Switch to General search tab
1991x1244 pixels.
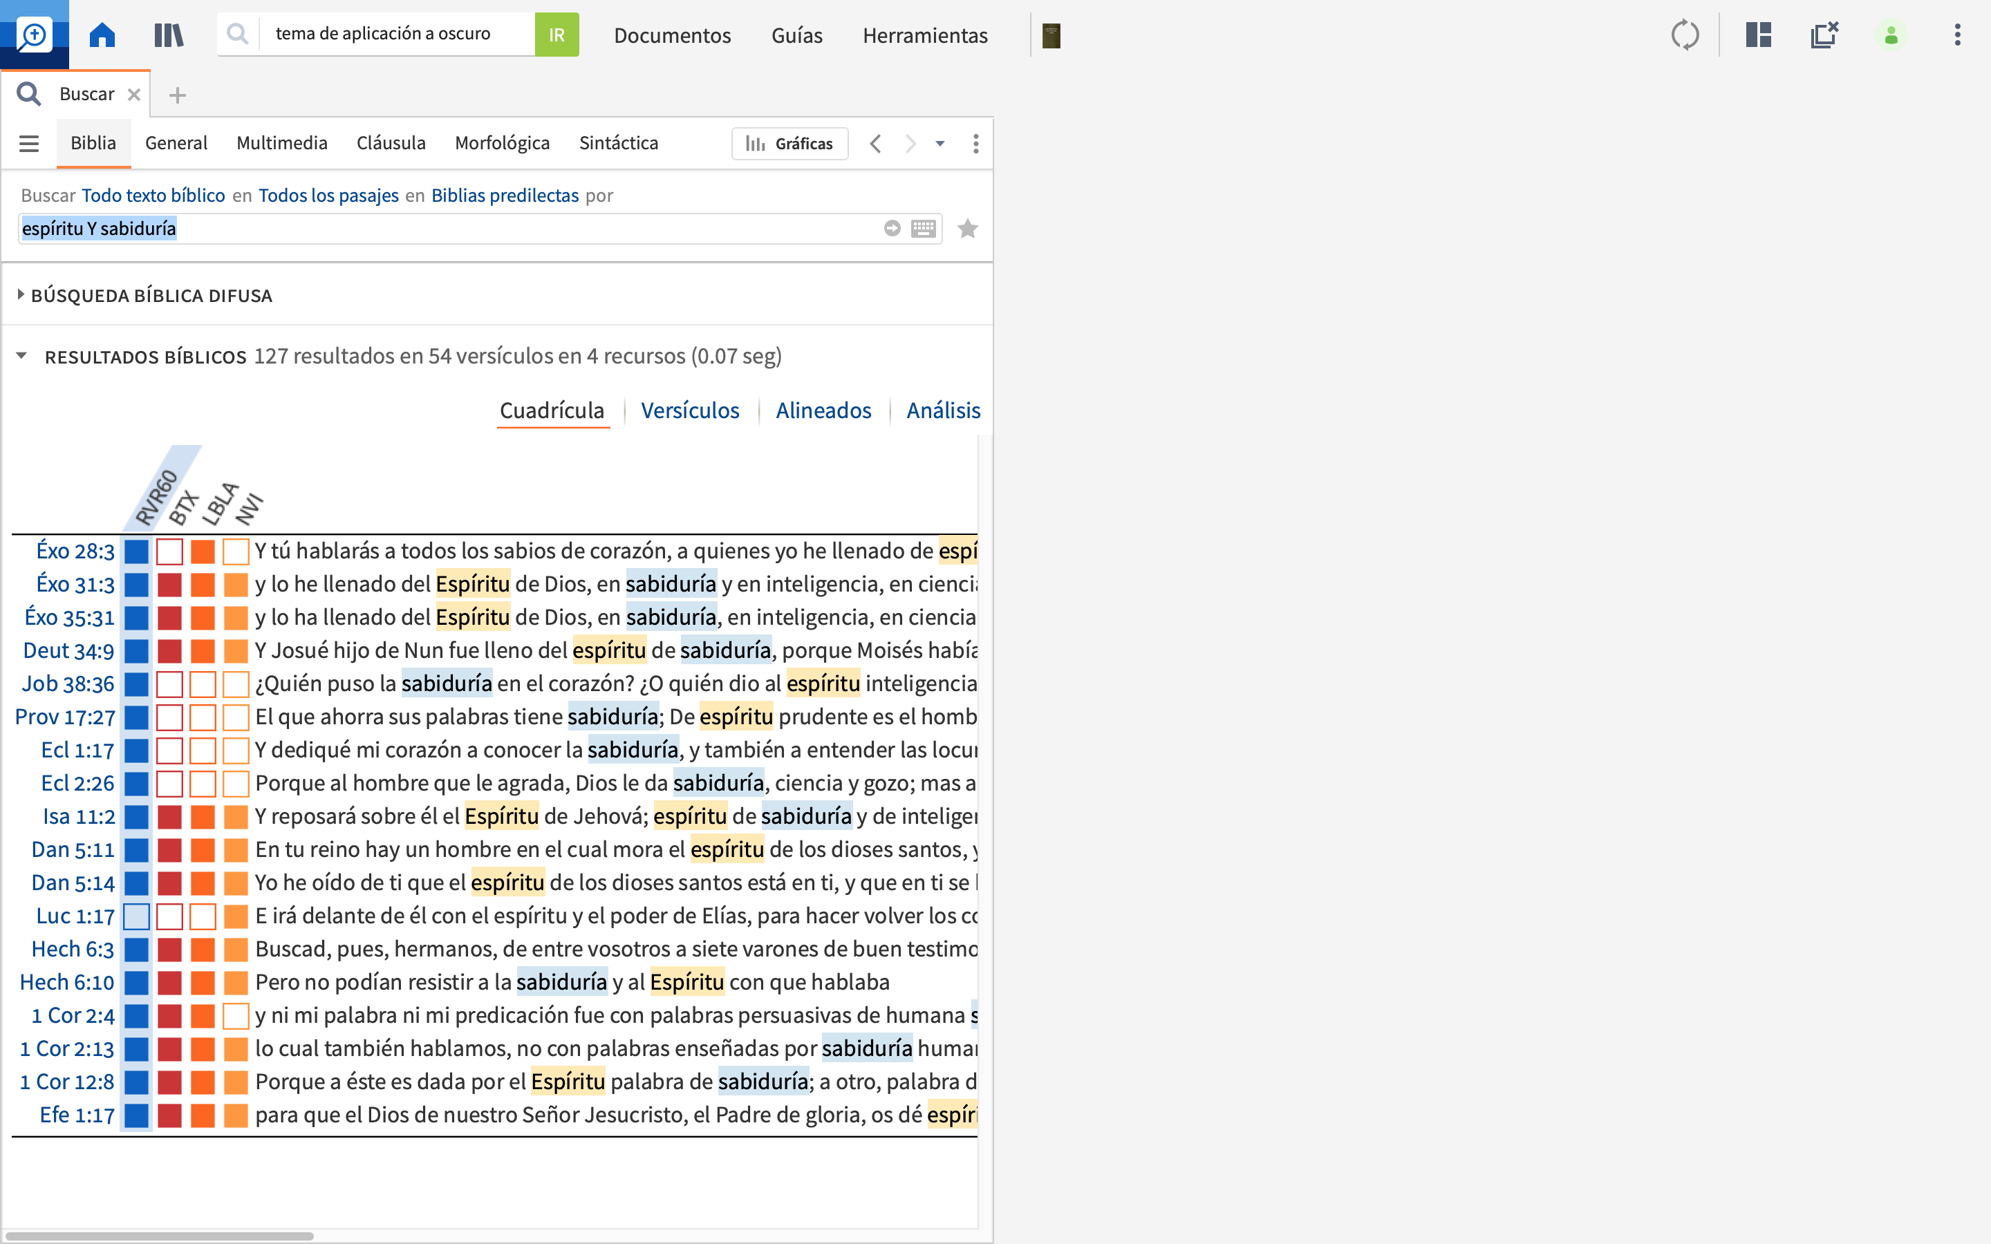click(x=176, y=143)
